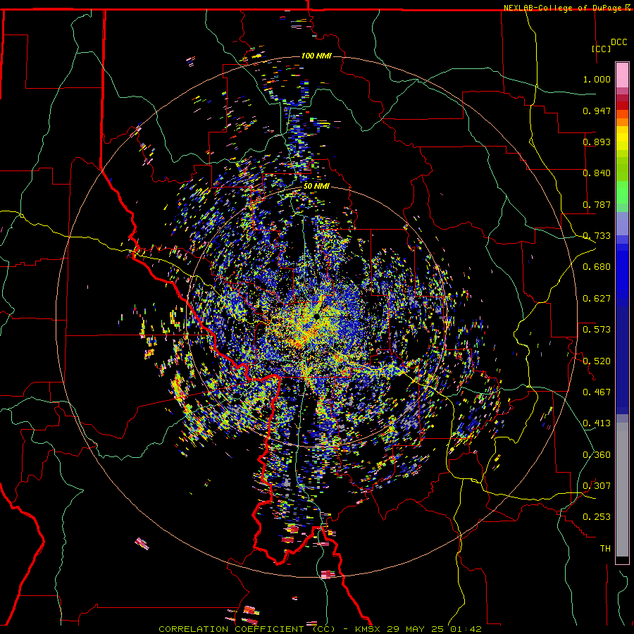Click the 100 NMI range ring label
This screenshot has width=634, height=634.
pyautogui.click(x=316, y=56)
